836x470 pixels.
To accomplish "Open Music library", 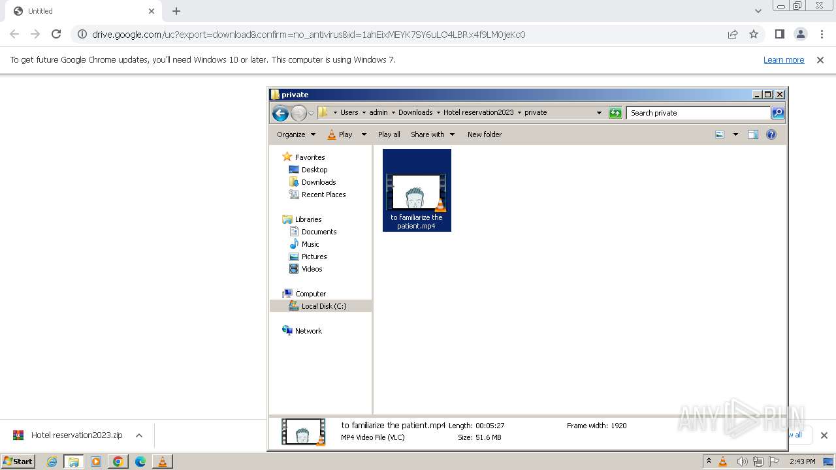I will tap(310, 244).
